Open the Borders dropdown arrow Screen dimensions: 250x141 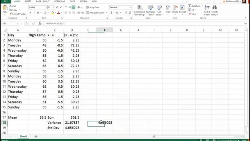(x=48, y=13)
